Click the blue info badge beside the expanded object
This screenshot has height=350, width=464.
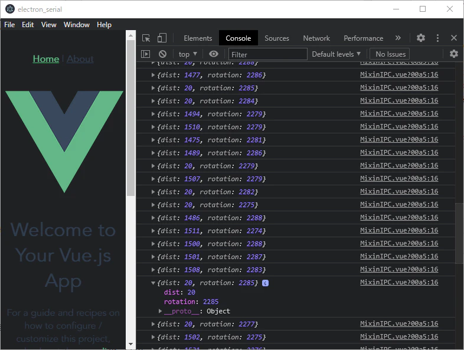pyautogui.click(x=266, y=283)
